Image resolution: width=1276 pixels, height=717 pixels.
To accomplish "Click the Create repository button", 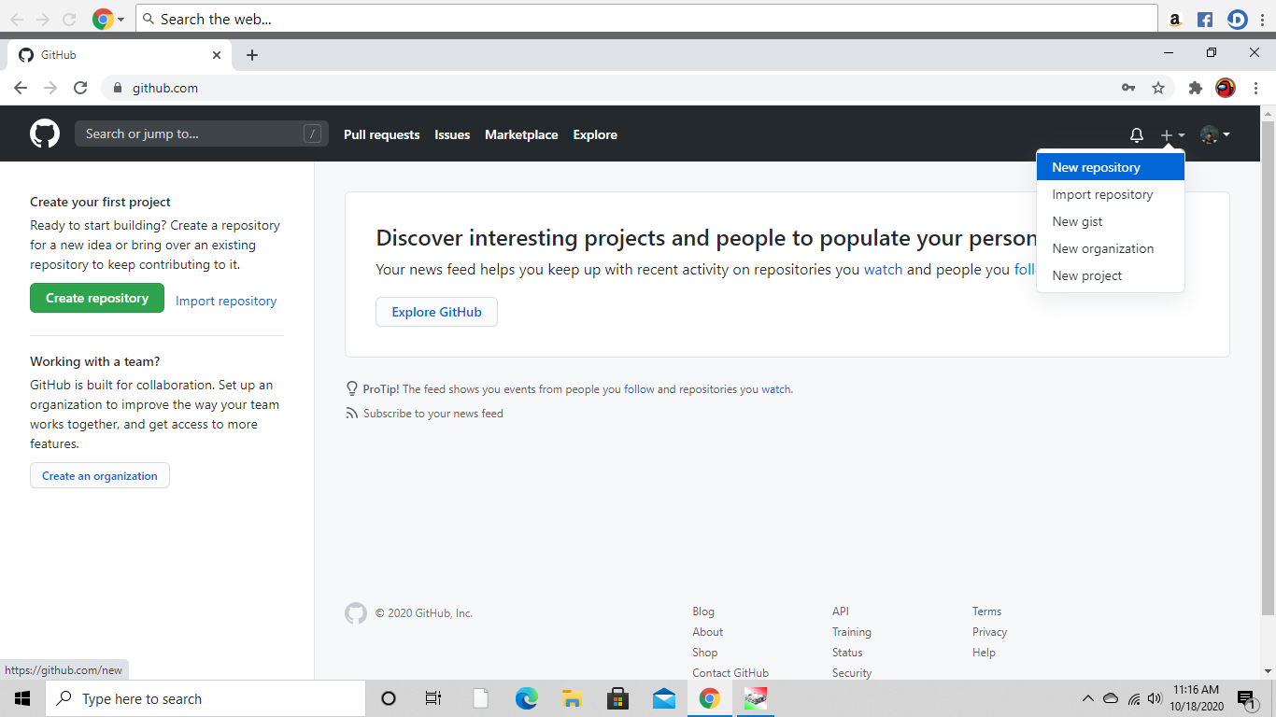I will point(96,297).
